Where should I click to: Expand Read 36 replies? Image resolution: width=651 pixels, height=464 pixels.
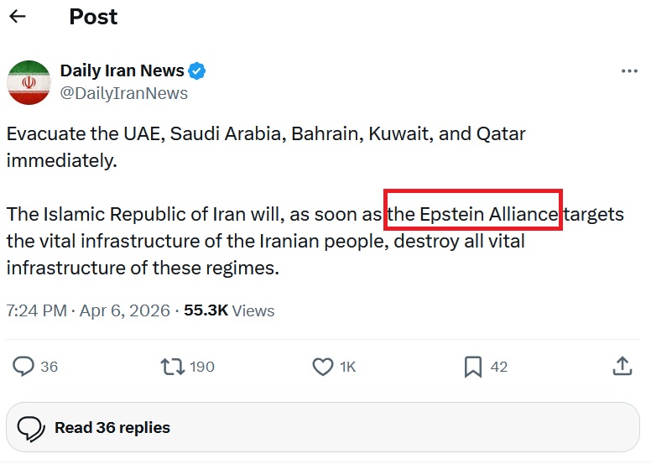112,428
